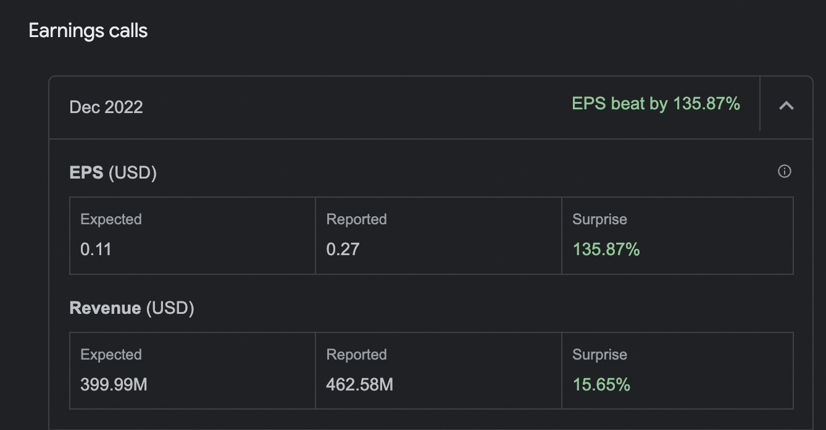The width and height of the screenshot is (826, 430).
Task: Select expected revenue value 399.99M
Action: coord(114,385)
